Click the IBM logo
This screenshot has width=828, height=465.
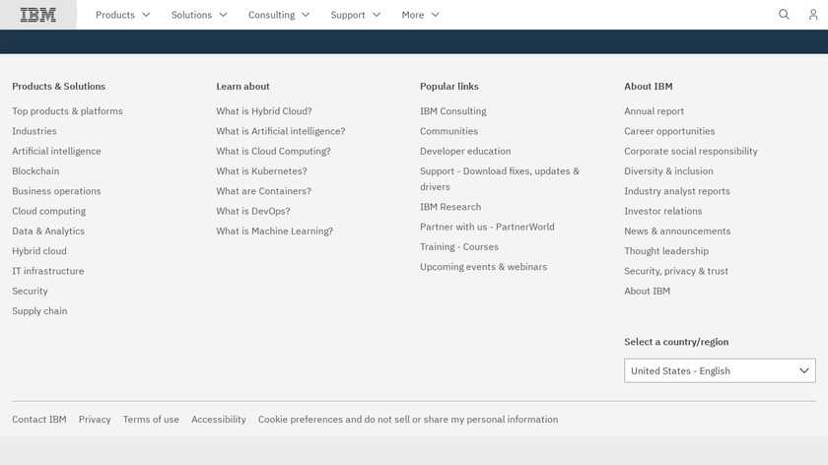[38, 15]
